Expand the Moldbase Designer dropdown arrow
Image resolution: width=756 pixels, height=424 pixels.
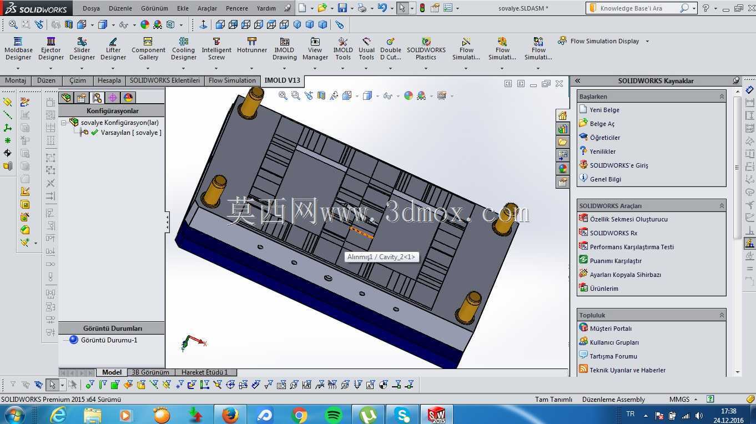point(18,68)
